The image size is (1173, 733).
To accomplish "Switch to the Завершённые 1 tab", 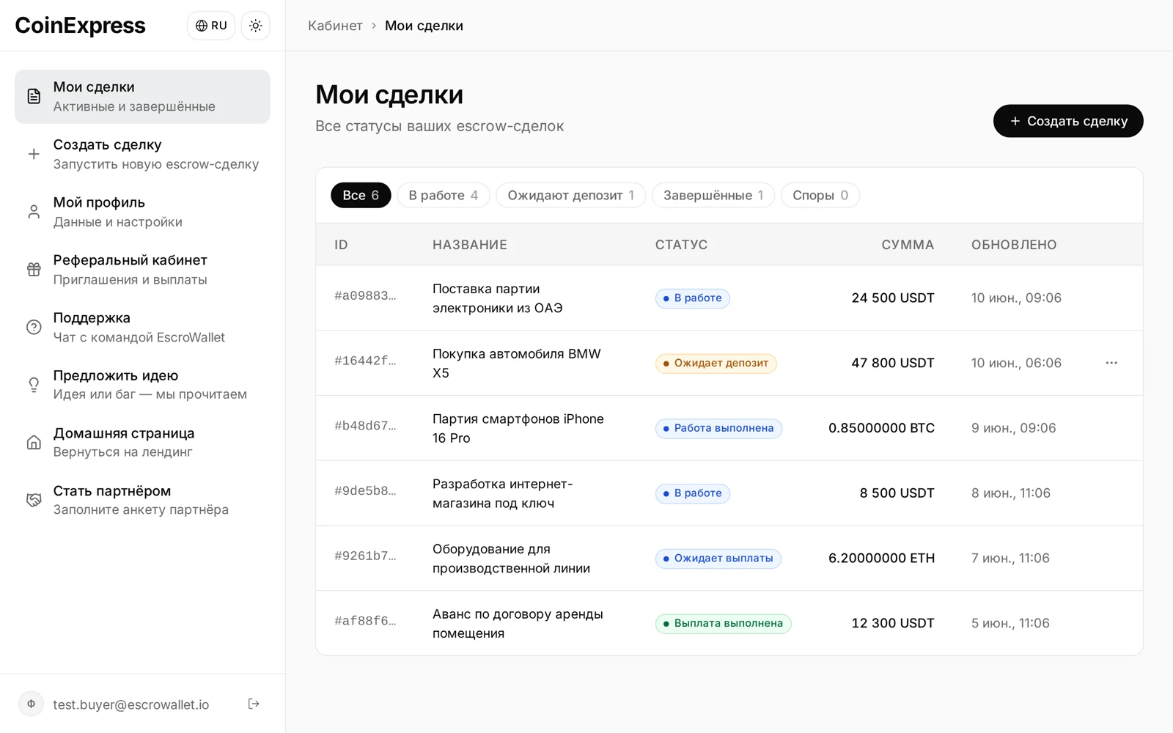I will click(713, 195).
